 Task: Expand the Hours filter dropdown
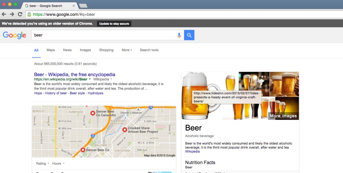point(58,163)
